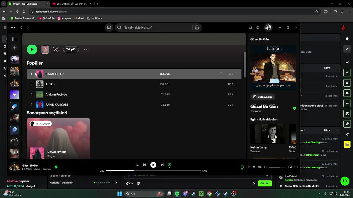
Task: Open mini player icon
Action: tap(290, 167)
